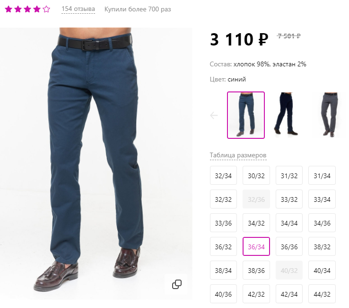Click the star rating icons
Viewport: 349px width, 308px height.
(27, 9)
